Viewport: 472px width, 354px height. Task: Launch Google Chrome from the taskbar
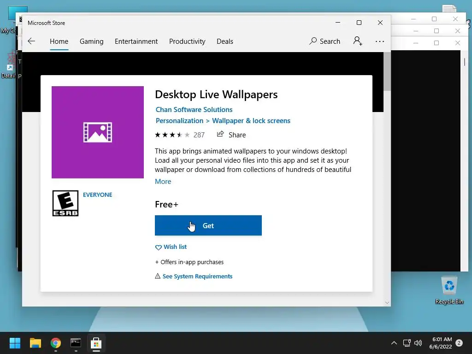coord(56,343)
